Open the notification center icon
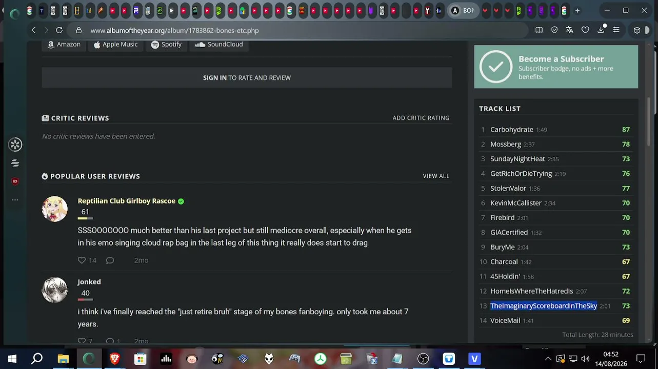 click(x=641, y=359)
